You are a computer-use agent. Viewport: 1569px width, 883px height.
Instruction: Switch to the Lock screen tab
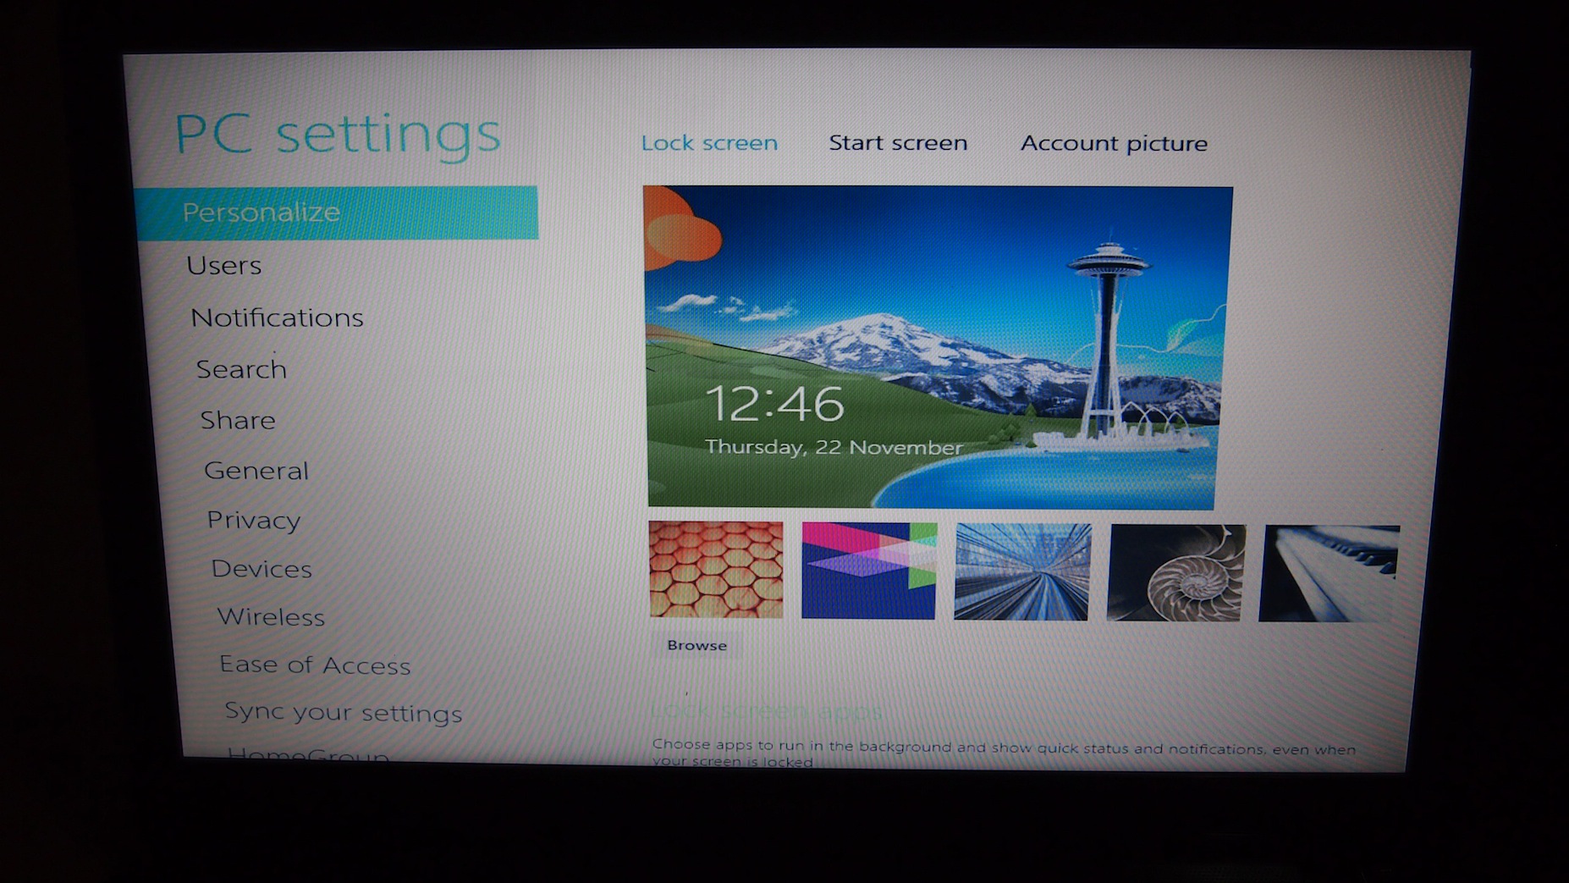pos(709,143)
